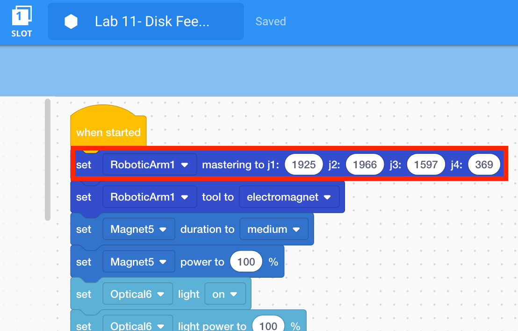Edit the j3 value 1597
The image size is (518, 331).
425,165
